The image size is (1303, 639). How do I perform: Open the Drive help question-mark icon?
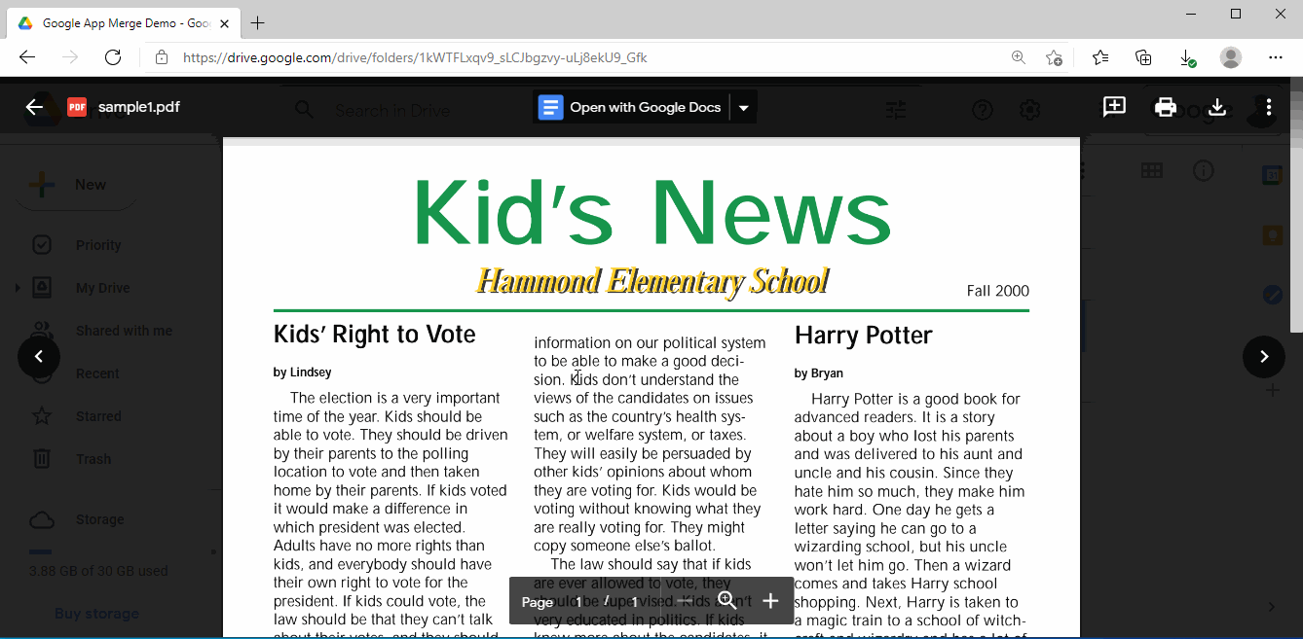[983, 110]
